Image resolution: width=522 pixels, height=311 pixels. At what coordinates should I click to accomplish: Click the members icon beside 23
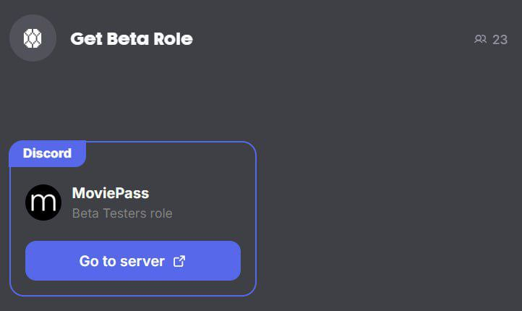tap(480, 39)
